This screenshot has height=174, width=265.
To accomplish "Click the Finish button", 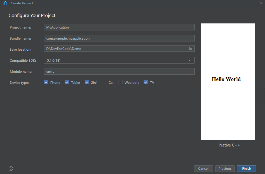I will coord(246,169).
